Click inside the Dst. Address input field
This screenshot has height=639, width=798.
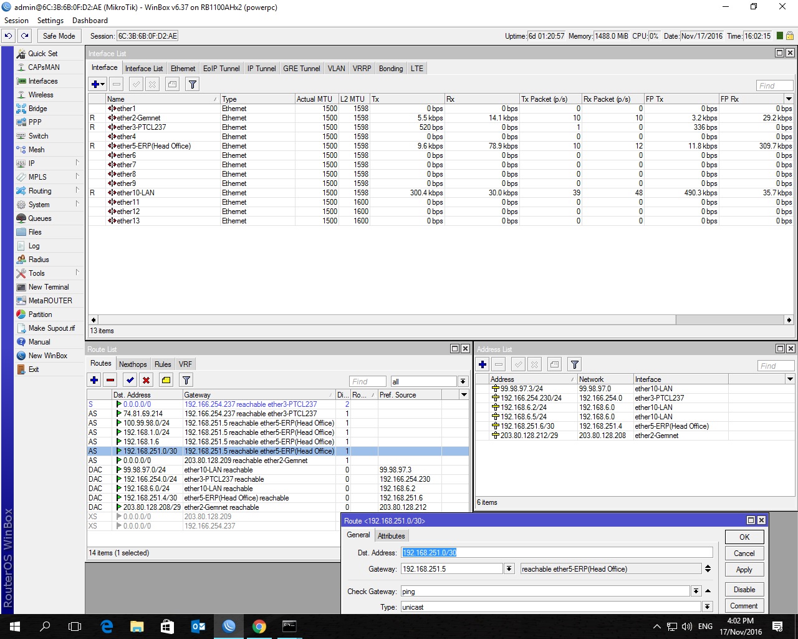[x=555, y=552]
